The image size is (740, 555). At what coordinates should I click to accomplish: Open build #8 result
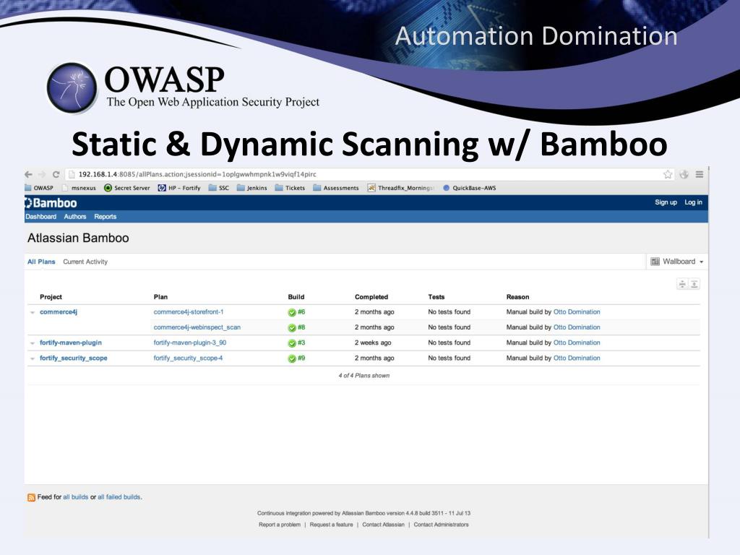click(301, 327)
